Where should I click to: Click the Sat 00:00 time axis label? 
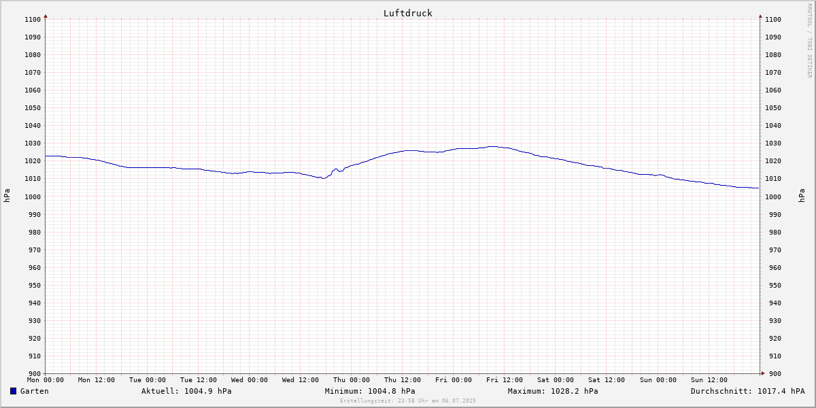(556, 380)
